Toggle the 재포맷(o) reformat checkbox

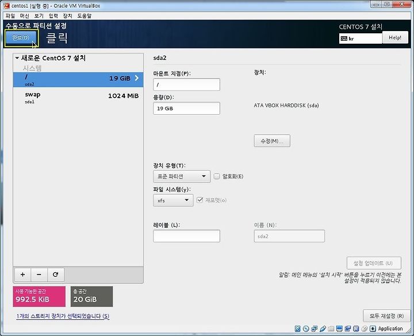pos(200,200)
